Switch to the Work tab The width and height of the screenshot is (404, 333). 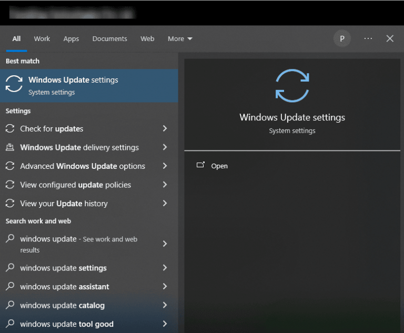click(42, 39)
